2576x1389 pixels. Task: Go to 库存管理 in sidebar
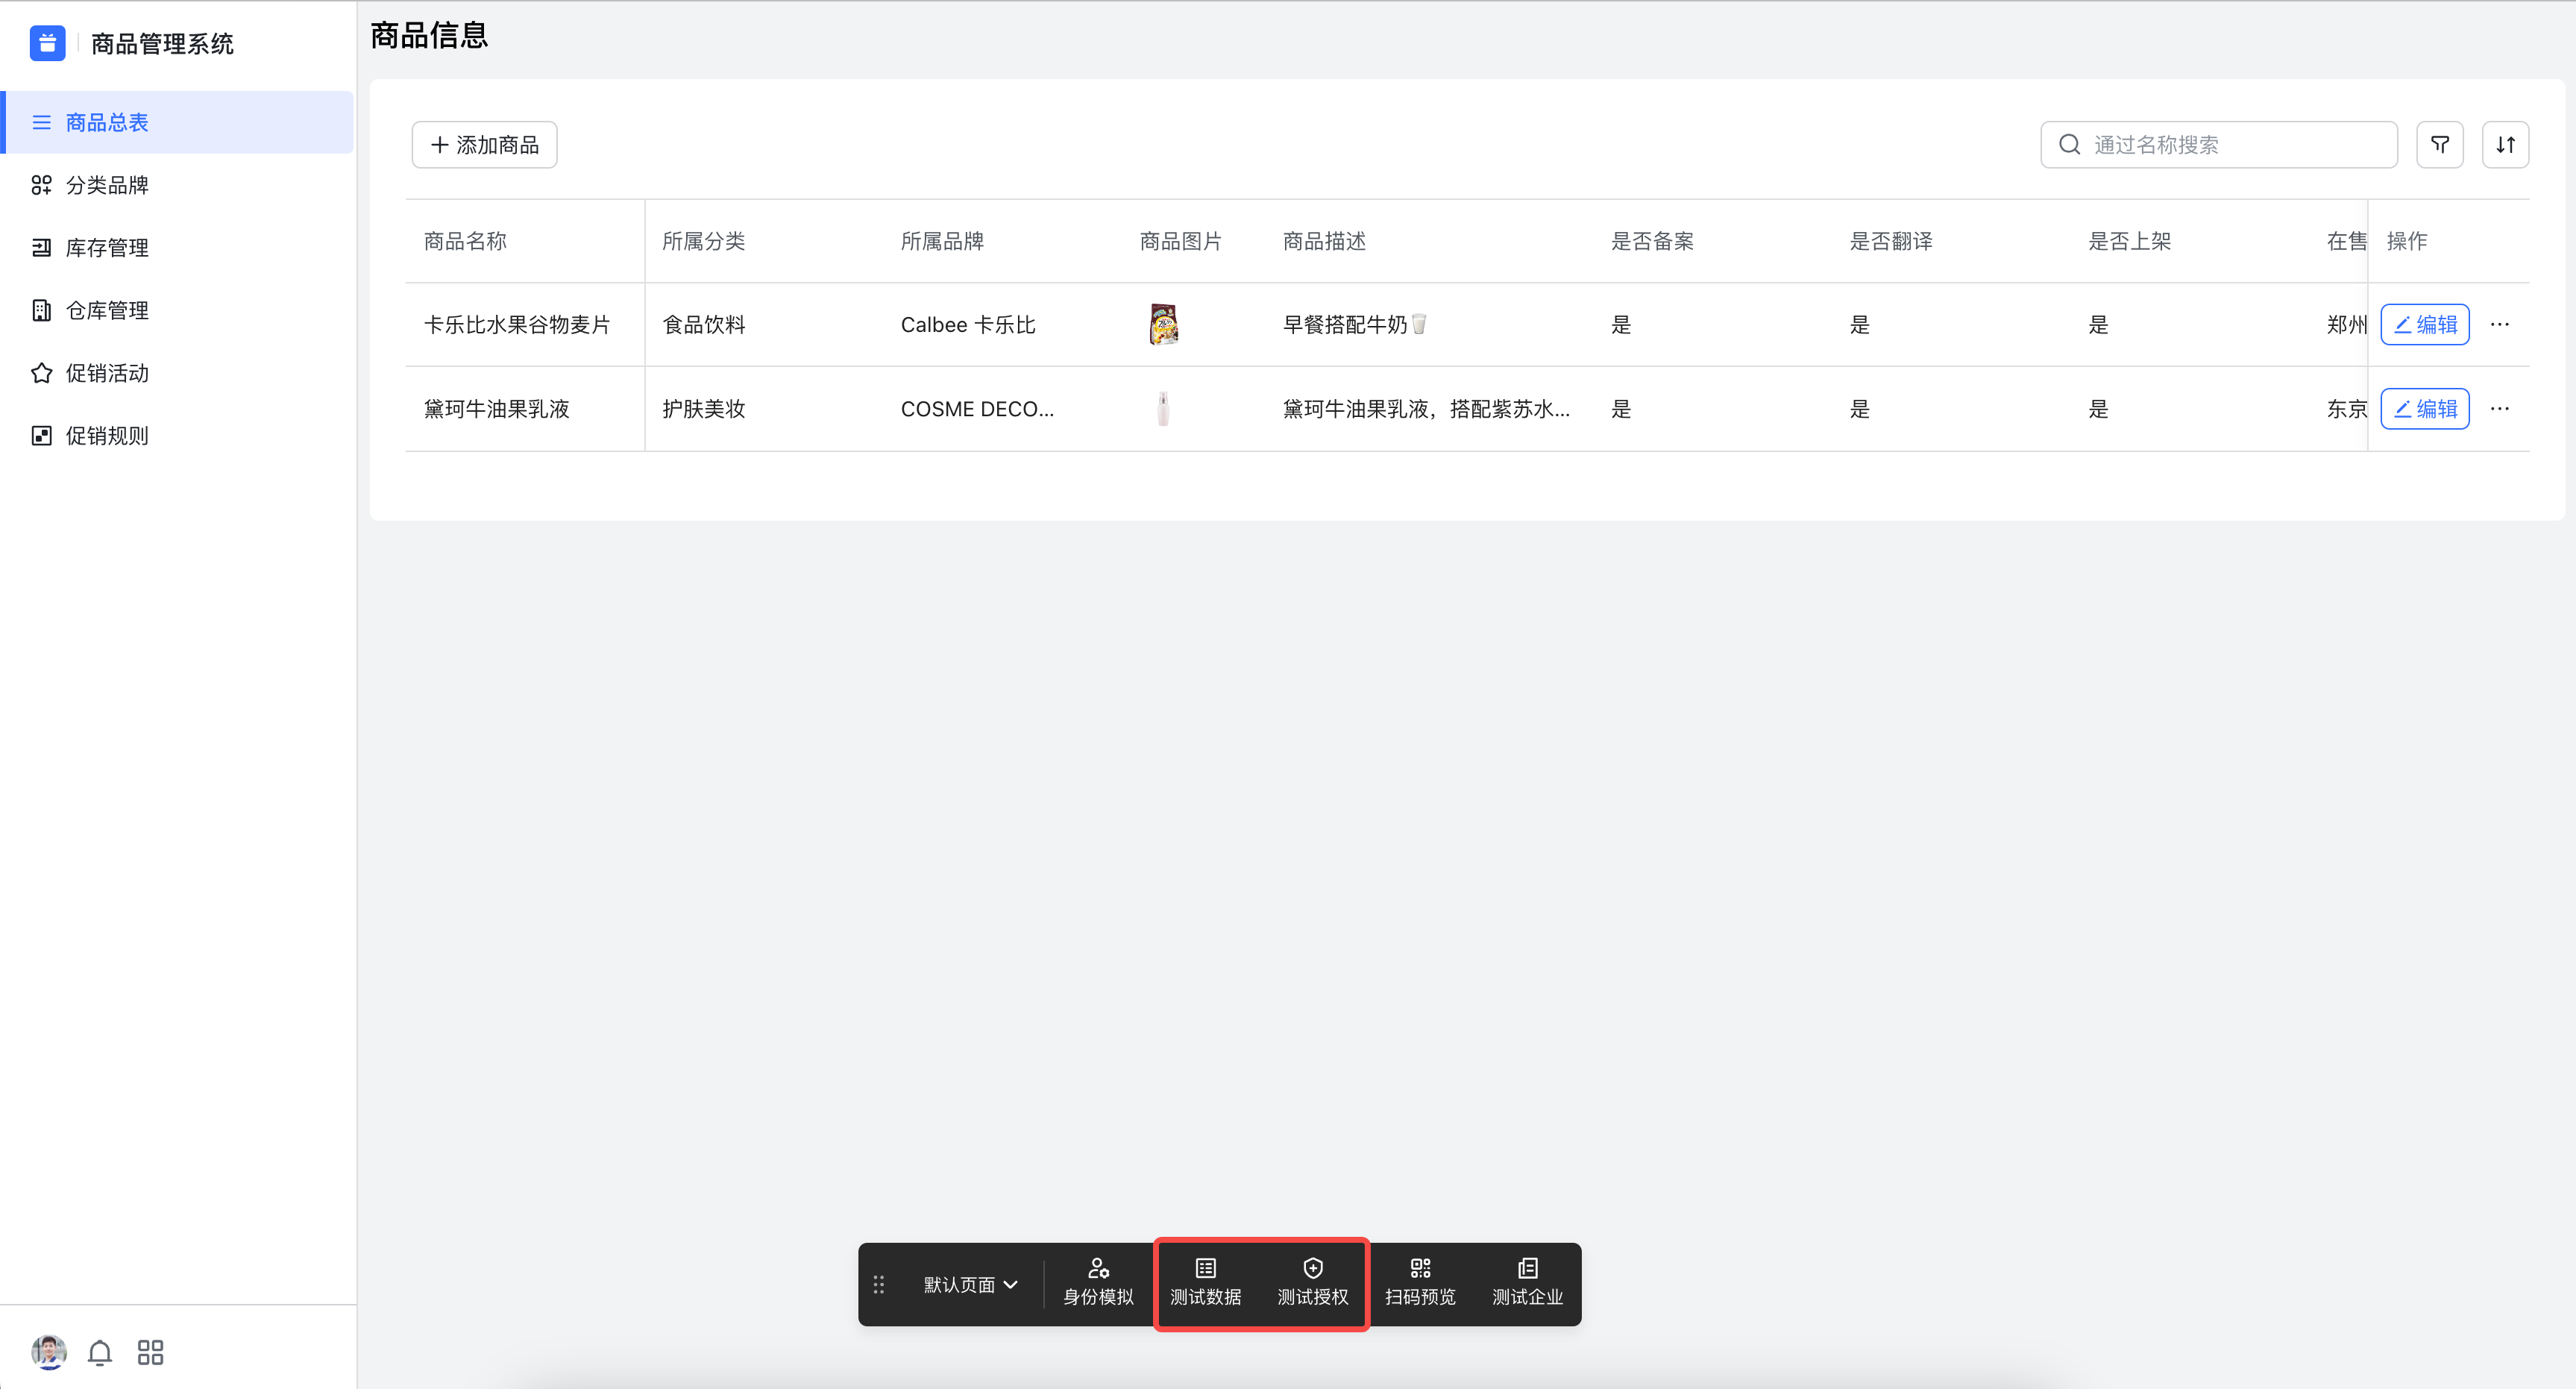coord(178,248)
